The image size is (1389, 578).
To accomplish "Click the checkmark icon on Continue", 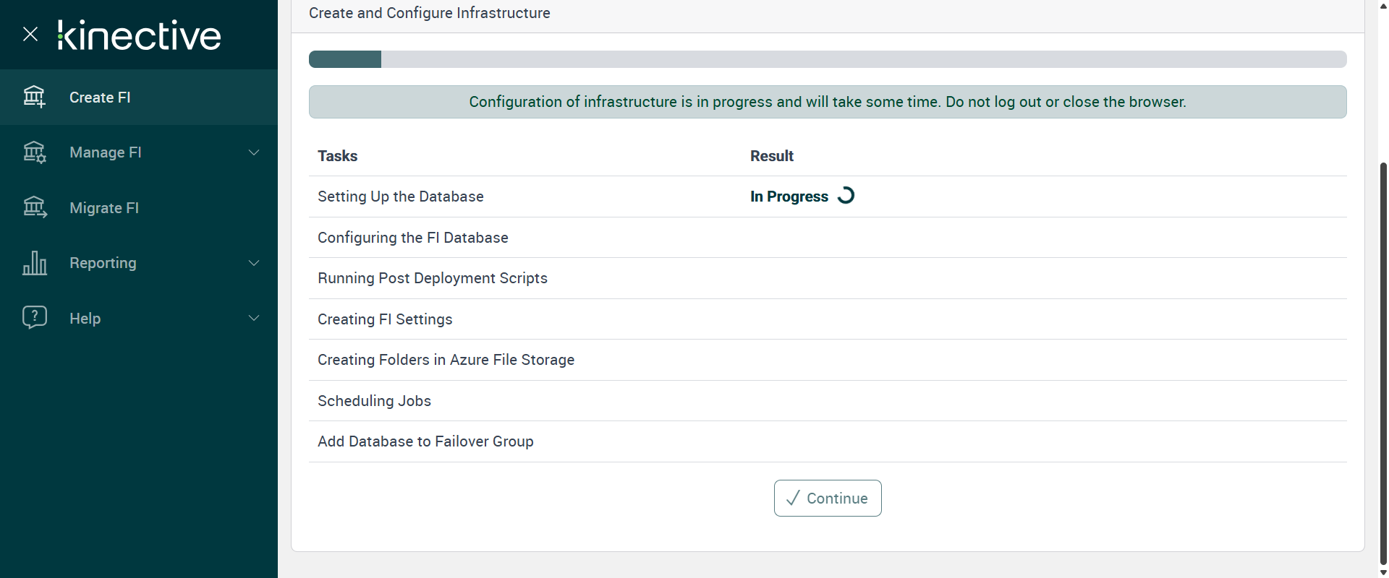I will pos(793,498).
